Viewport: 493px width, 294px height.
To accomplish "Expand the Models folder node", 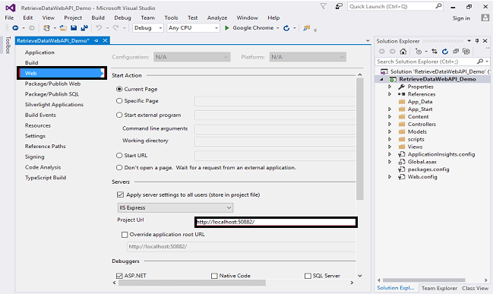I will click(390, 131).
